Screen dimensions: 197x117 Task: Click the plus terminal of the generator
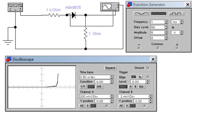tap(177, 48)
